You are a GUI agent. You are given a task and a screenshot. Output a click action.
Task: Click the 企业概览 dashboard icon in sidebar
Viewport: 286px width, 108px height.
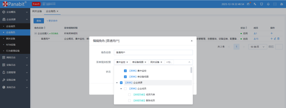4,12
